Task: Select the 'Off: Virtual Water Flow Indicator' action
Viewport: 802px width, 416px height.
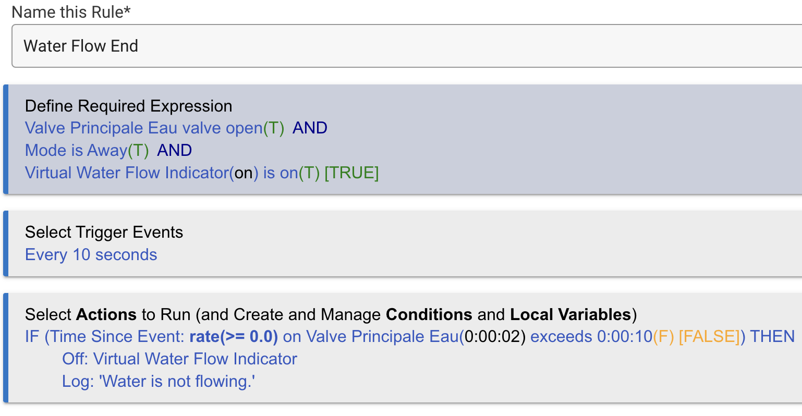Action: click(179, 359)
